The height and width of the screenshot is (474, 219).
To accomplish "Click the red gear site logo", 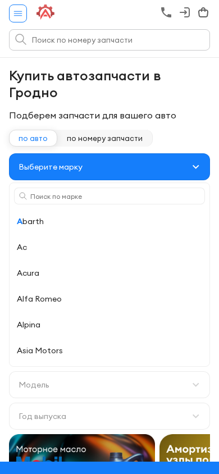I will coord(45,12).
